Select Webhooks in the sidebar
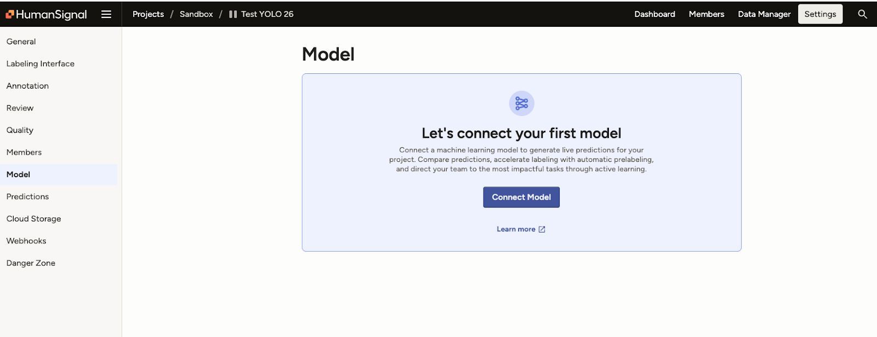877x337 pixels. tap(26, 241)
